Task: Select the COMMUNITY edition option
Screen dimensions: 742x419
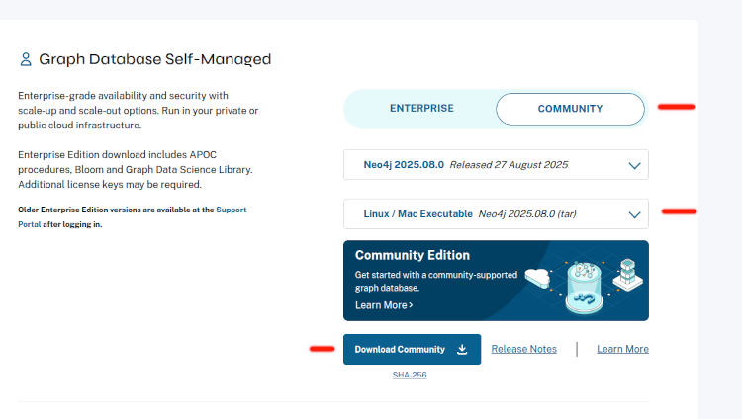Action: (x=570, y=109)
